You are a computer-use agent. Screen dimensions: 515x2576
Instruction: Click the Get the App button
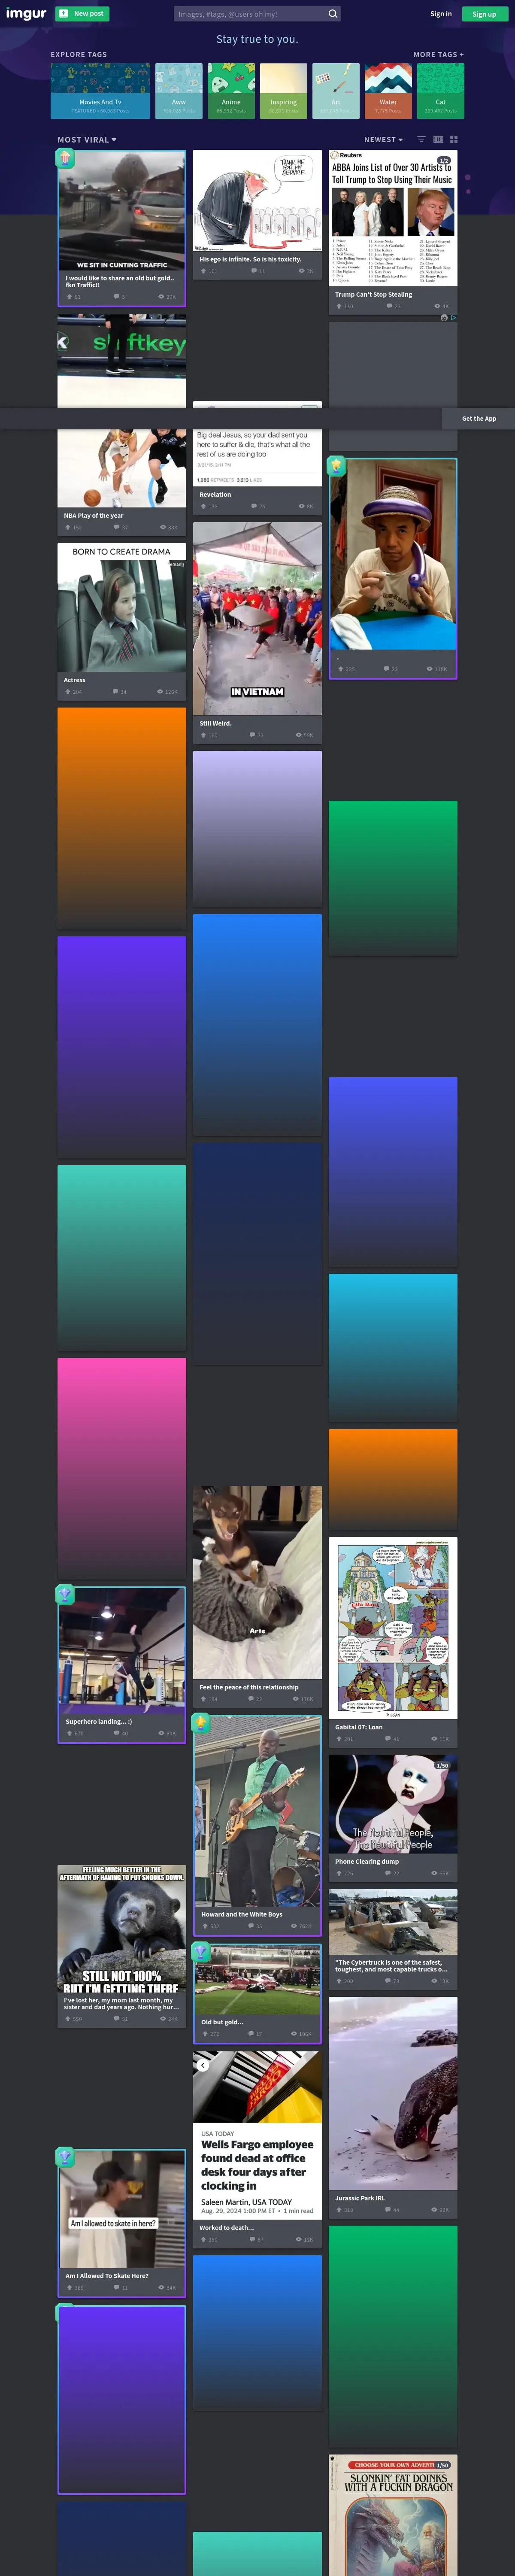pyautogui.click(x=479, y=419)
